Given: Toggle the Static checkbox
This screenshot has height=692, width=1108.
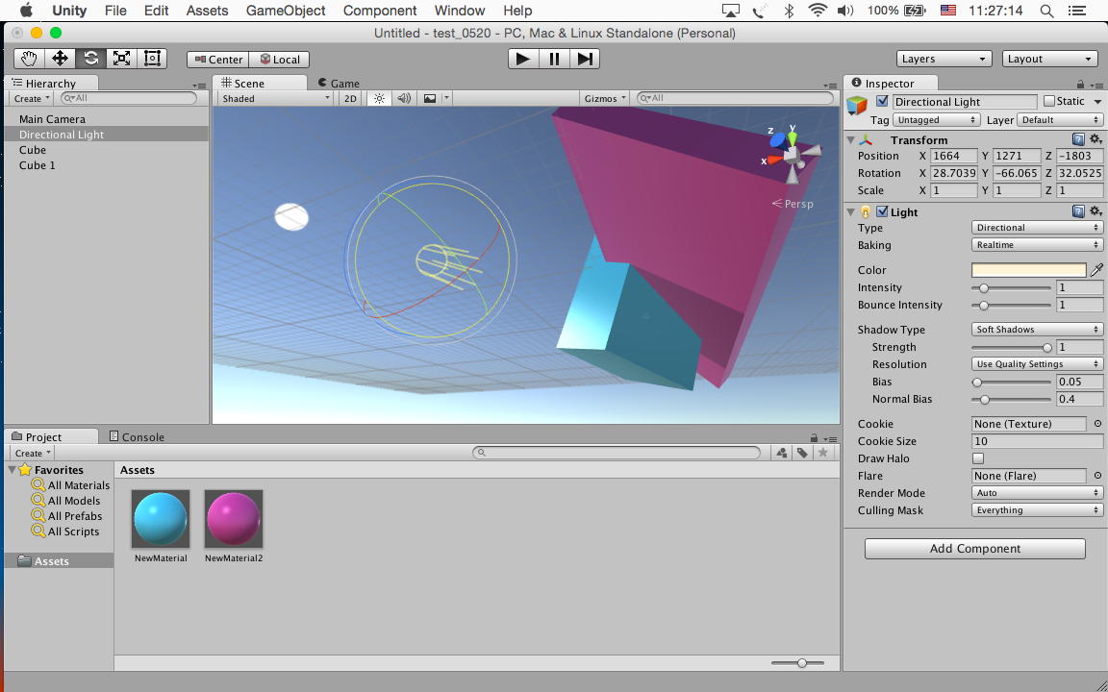Looking at the screenshot, I should pyautogui.click(x=1049, y=102).
